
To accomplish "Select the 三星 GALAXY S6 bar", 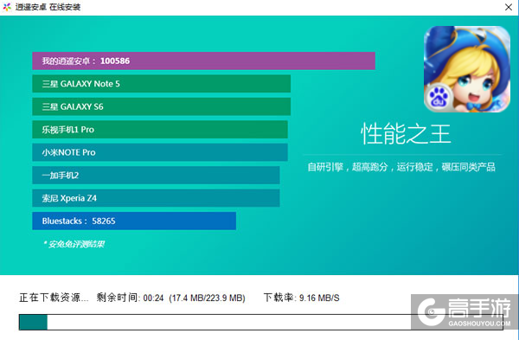I will pos(161,106).
